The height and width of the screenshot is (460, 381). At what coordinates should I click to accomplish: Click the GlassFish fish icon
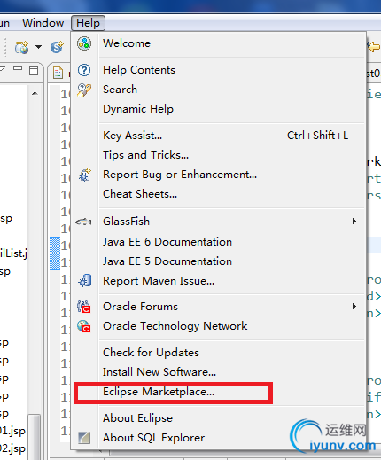(x=83, y=222)
